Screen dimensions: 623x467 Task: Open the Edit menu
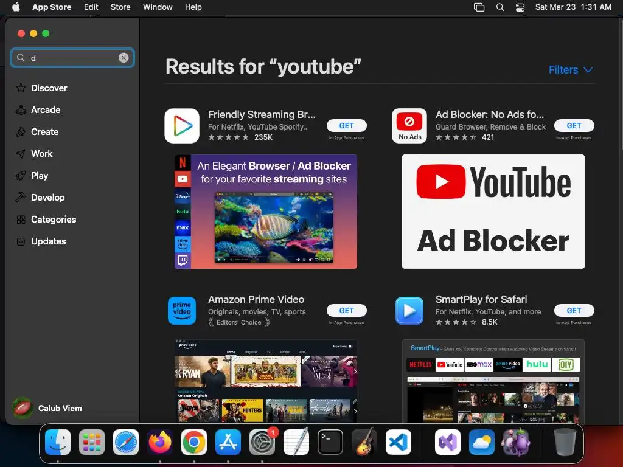click(x=91, y=7)
